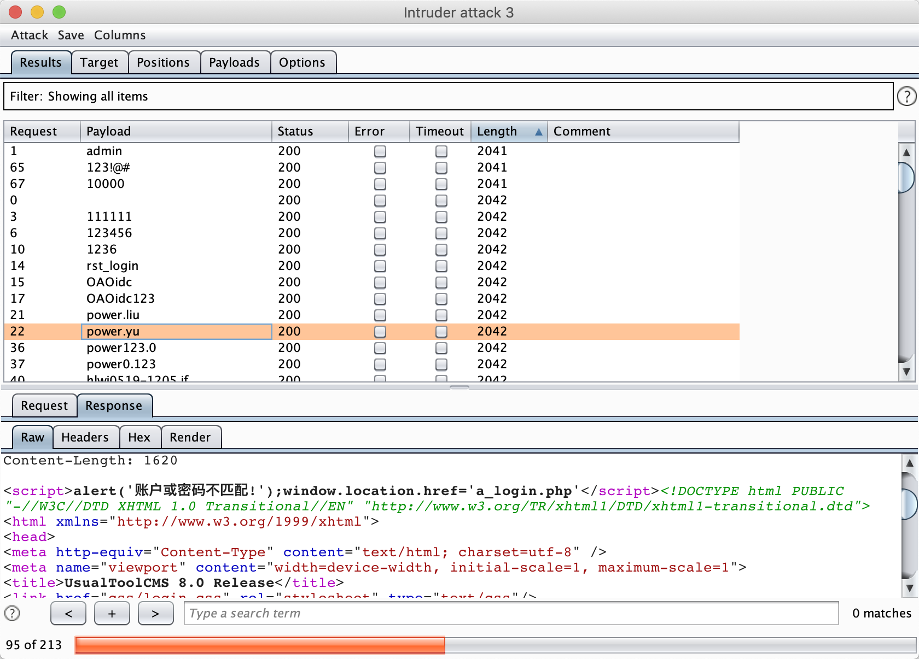Show the Request tab in lower pane
The image size is (919, 659).
[44, 405]
